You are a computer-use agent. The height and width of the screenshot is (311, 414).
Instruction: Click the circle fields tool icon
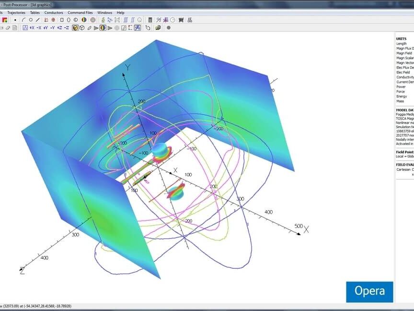coord(31,20)
